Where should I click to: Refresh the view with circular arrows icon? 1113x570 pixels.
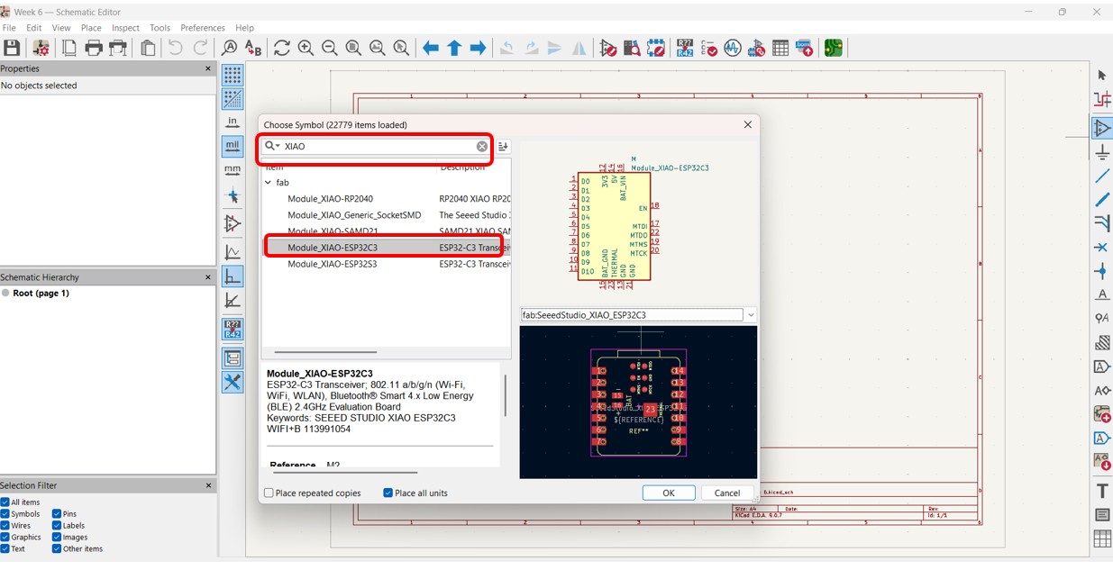tap(282, 48)
